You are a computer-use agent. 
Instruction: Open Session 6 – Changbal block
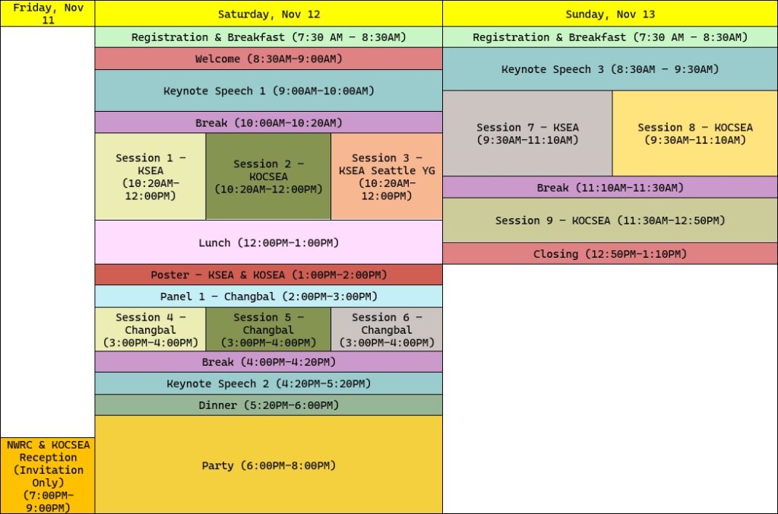[387, 329]
